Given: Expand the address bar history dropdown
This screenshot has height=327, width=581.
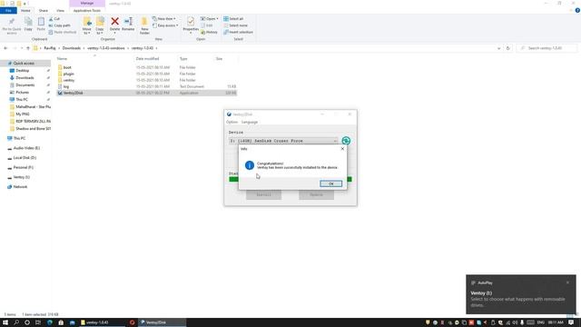Looking at the screenshot, I should click(x=498, y=48).
